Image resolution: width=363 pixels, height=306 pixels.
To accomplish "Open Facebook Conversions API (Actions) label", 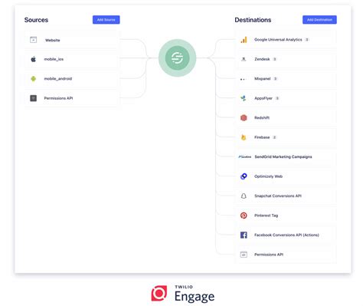I will coord(286,235).
